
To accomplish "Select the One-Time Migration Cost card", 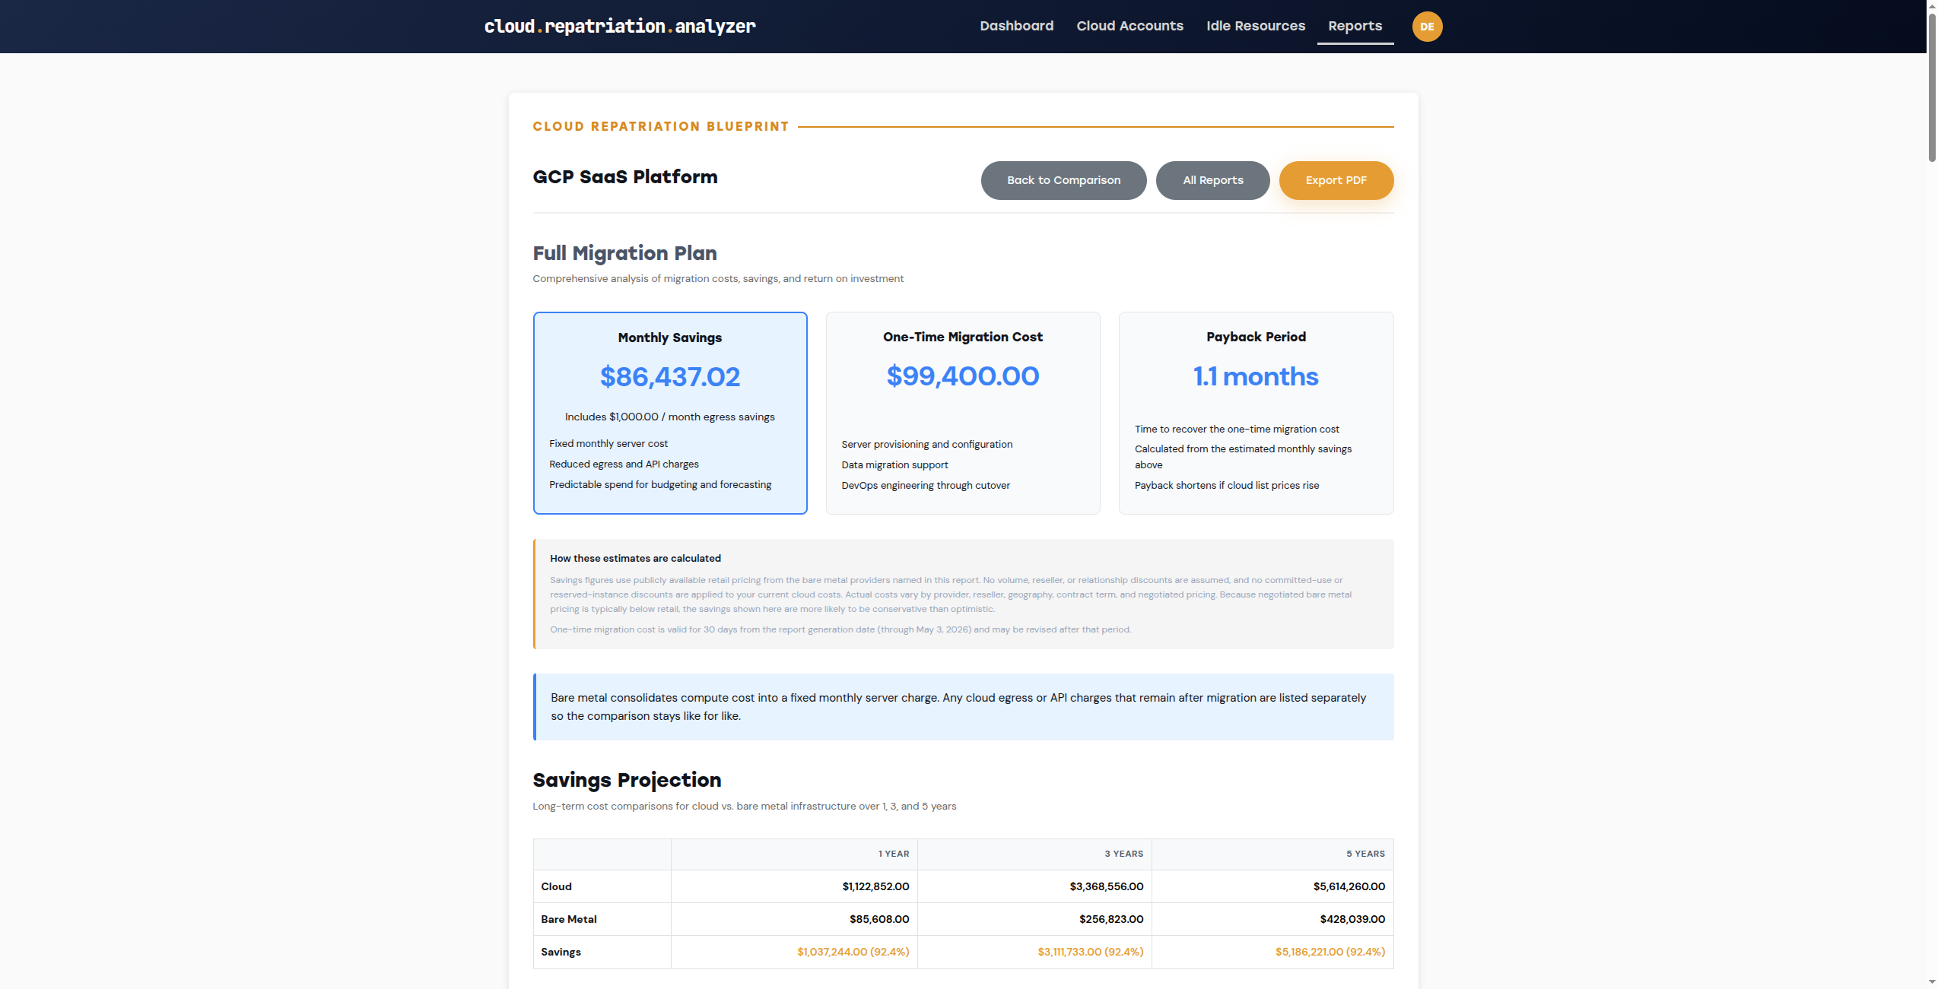I will coord(963,413).
